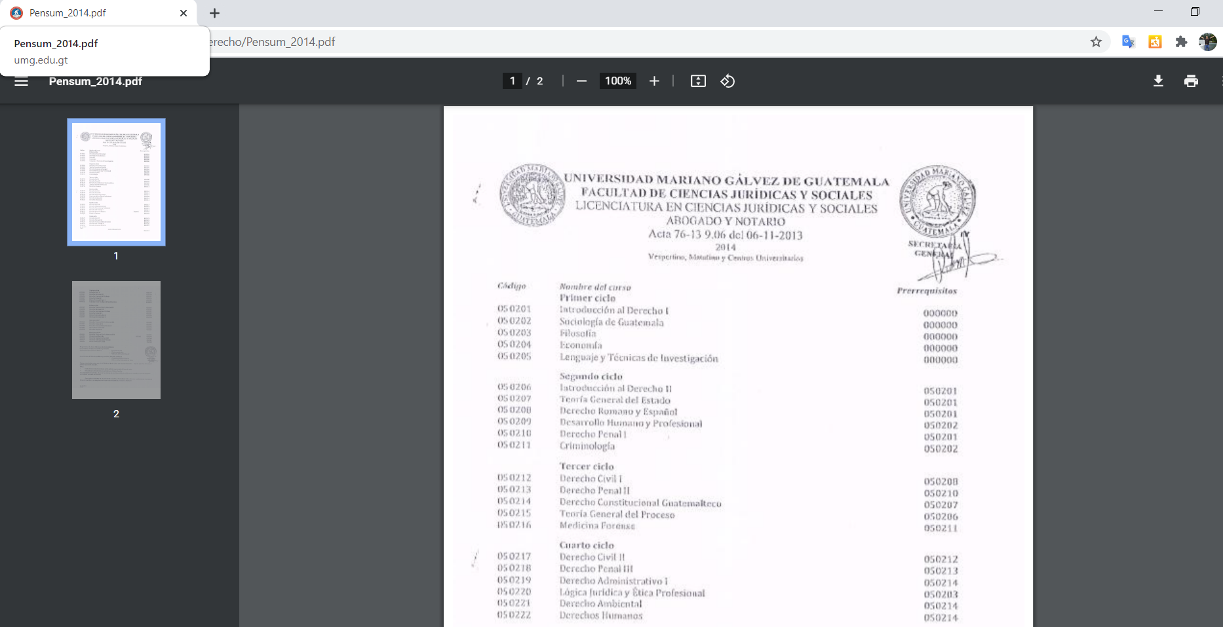Close the Pensum_2014.pdf tab

click(x=184, y=13)
